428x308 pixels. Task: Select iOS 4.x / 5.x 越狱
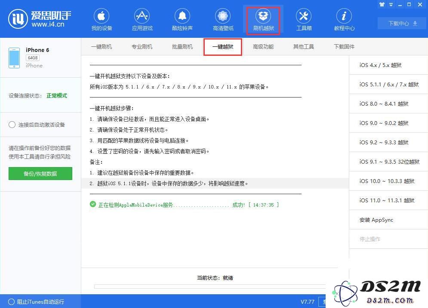point(388,65)
